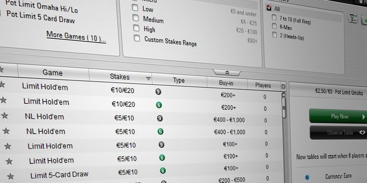Click the eye icon on Observe Table
The image size is (367, 183).
pos(362,132)
